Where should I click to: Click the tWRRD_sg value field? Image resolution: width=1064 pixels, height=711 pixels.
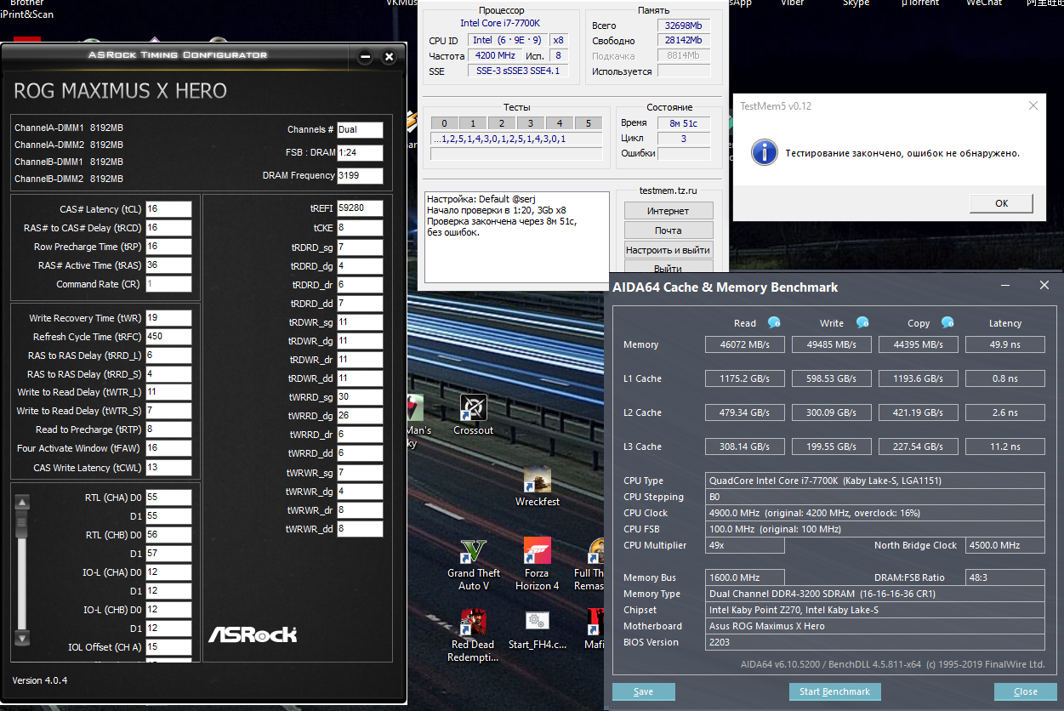[360, 397]
